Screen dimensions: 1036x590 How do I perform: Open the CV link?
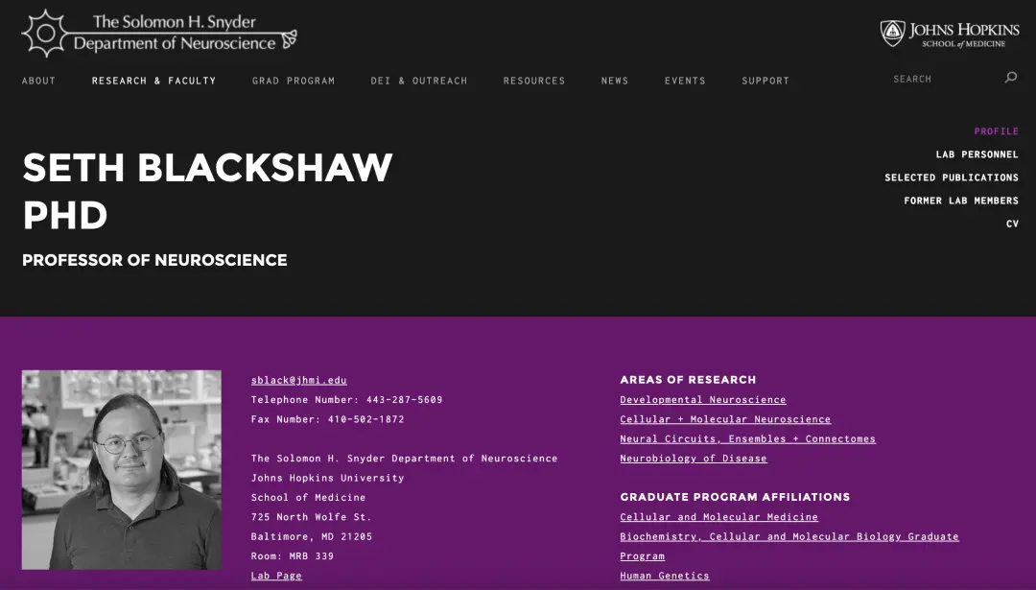click(x=1012, y=224)
